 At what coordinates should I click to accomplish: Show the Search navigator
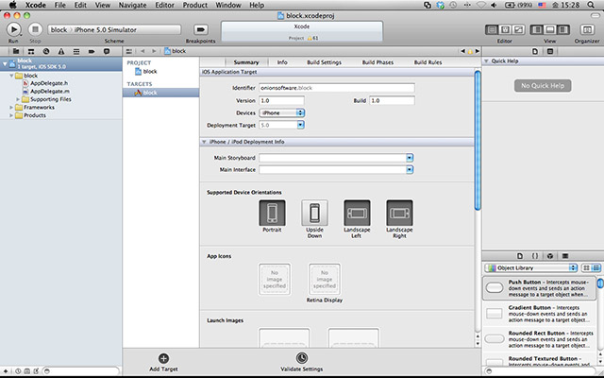pos(46,51)
